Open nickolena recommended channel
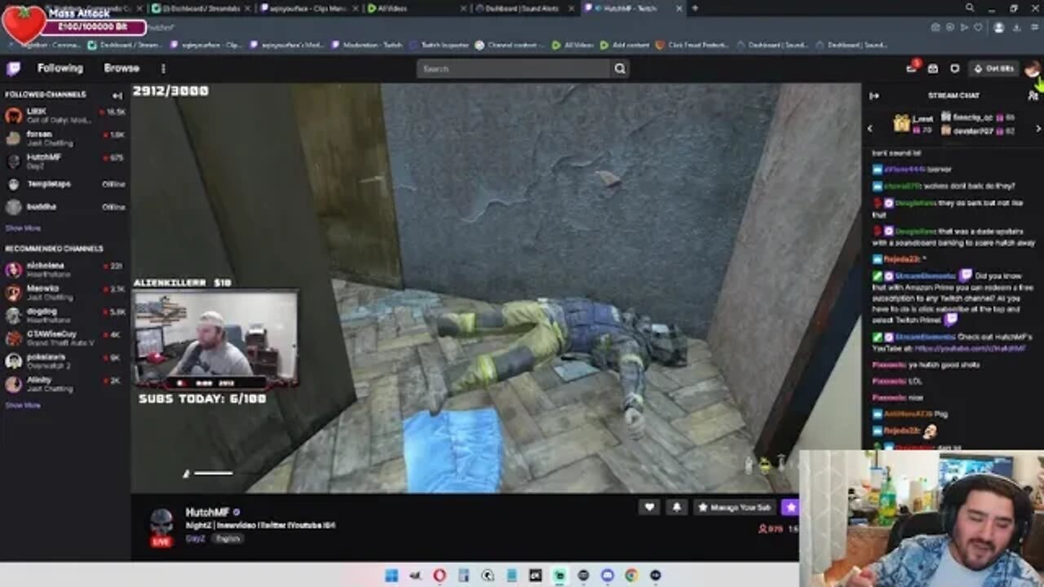 pos(65,269)
